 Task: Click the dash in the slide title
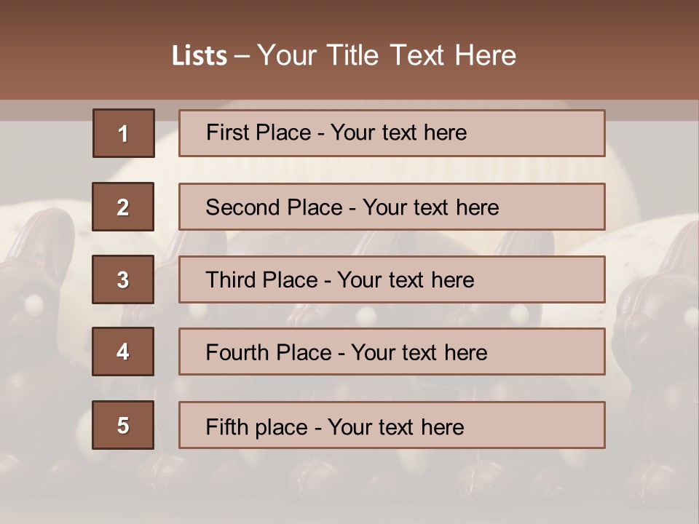pyautogui.click(x=242, y=56)
